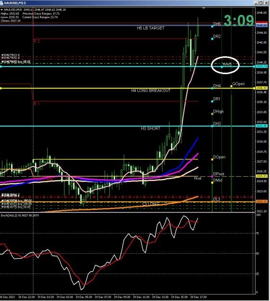
Task: Click the yellow DOpen marker
Action: (x=212, y=159)
